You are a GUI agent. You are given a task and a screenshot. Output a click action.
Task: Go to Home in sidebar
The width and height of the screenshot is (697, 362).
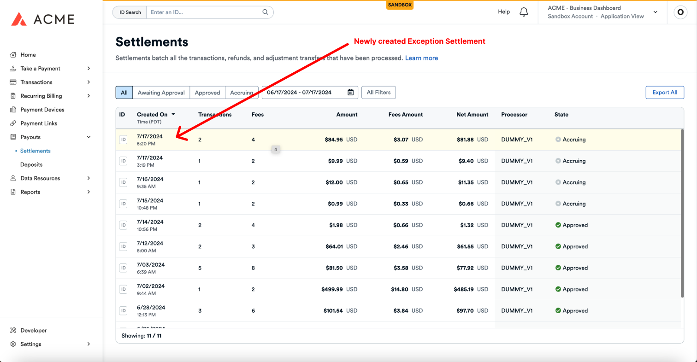point(28,55)
